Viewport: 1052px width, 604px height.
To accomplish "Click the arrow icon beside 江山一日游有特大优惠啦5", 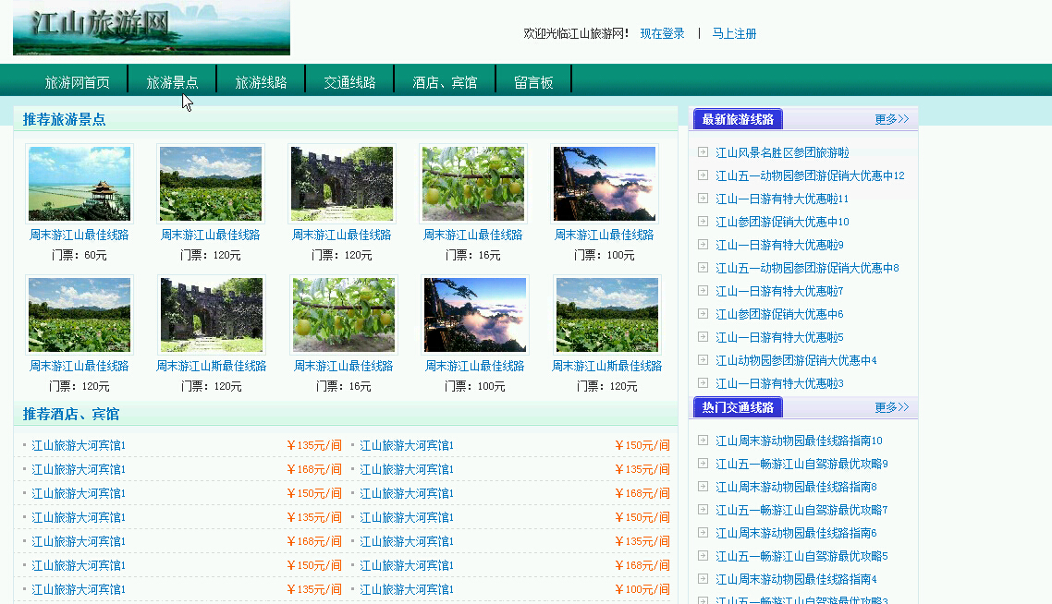I will [x=703, y=337].
